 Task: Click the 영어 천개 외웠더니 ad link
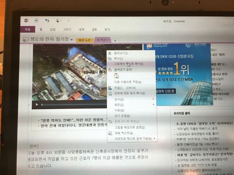coord(74,125)
